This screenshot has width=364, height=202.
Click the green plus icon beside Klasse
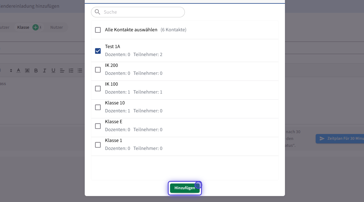click(35, 27)
